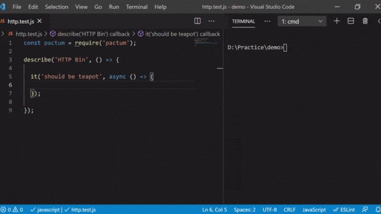Screen dimensions: 381x214
Task: Click line number 5 in gutter
Action: pos(10,77)
